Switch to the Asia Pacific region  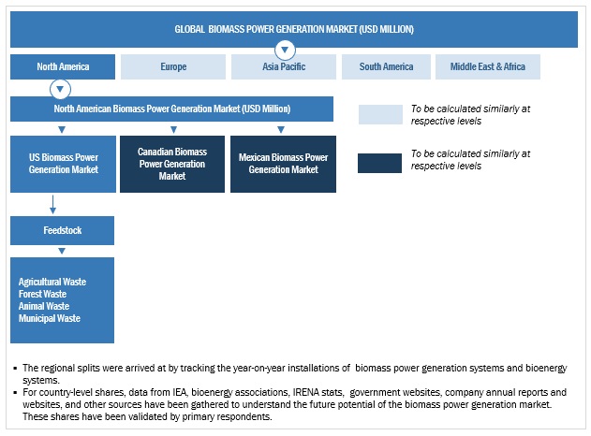283,66
